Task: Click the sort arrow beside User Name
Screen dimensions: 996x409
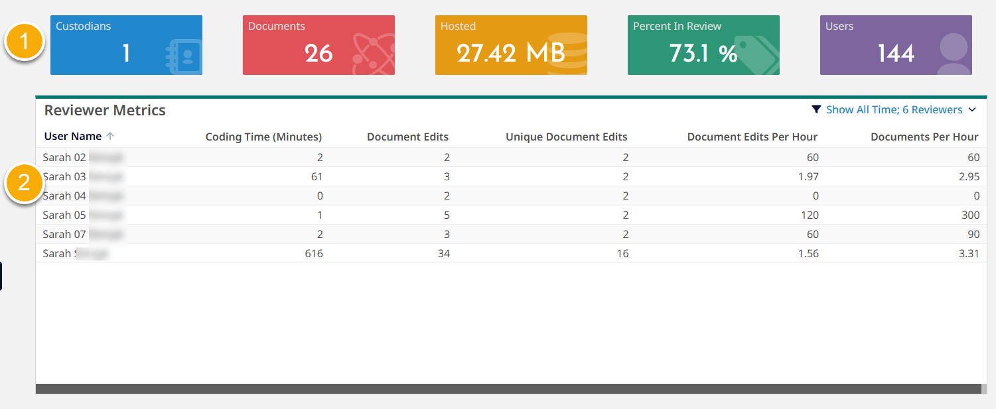Action: pos(110,137)
